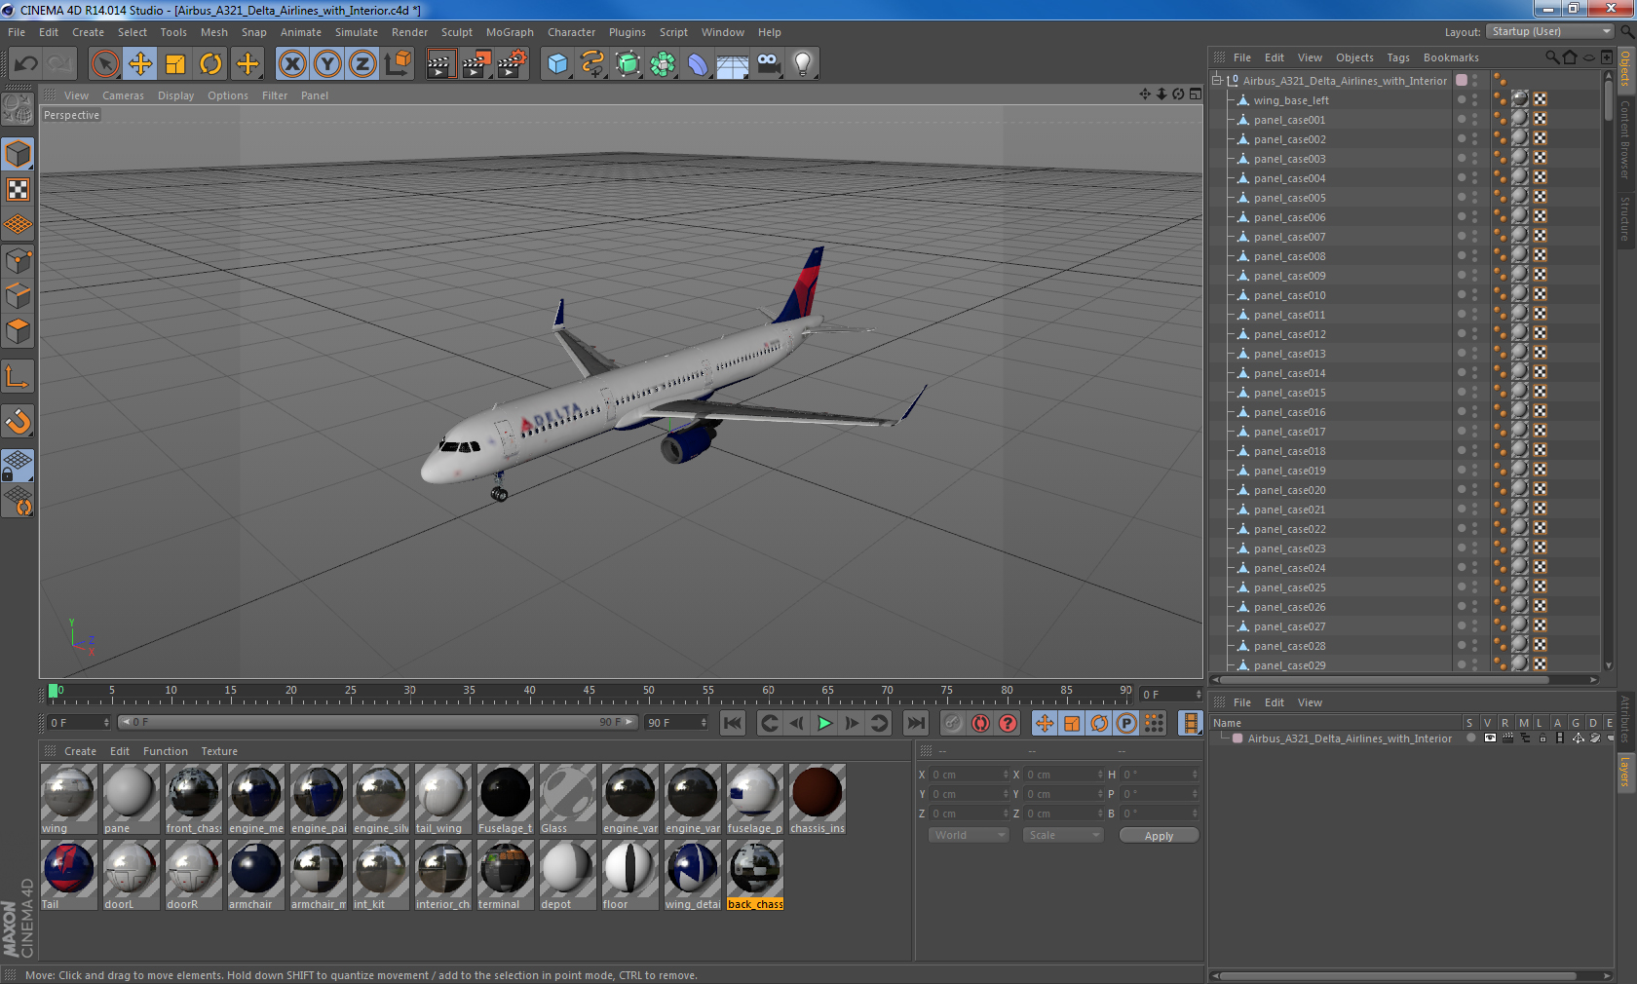Render the active view
Screen dimensions: 1637x984
[440, 64]
